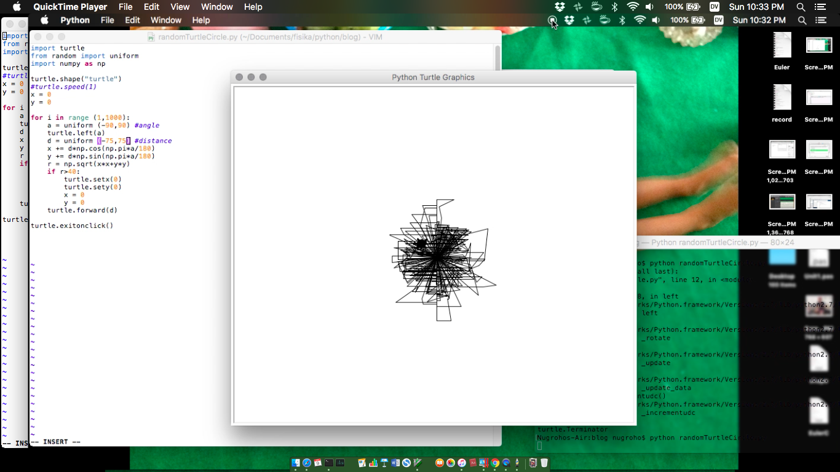Image resolution: width=840 pixels, height=472 pixels.
Task: Launch Pages from the Dock
Action: pos(362,463)
